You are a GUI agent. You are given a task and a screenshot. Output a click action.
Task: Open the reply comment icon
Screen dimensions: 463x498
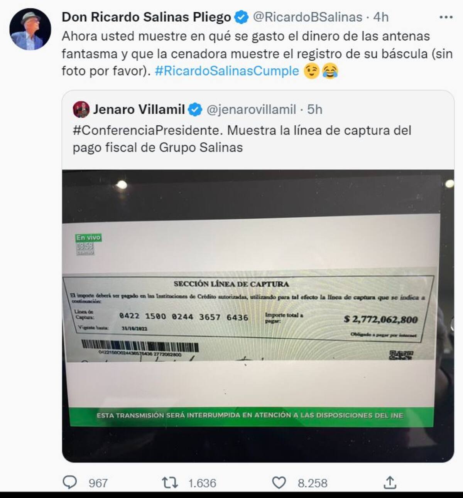tap(70, 483)
